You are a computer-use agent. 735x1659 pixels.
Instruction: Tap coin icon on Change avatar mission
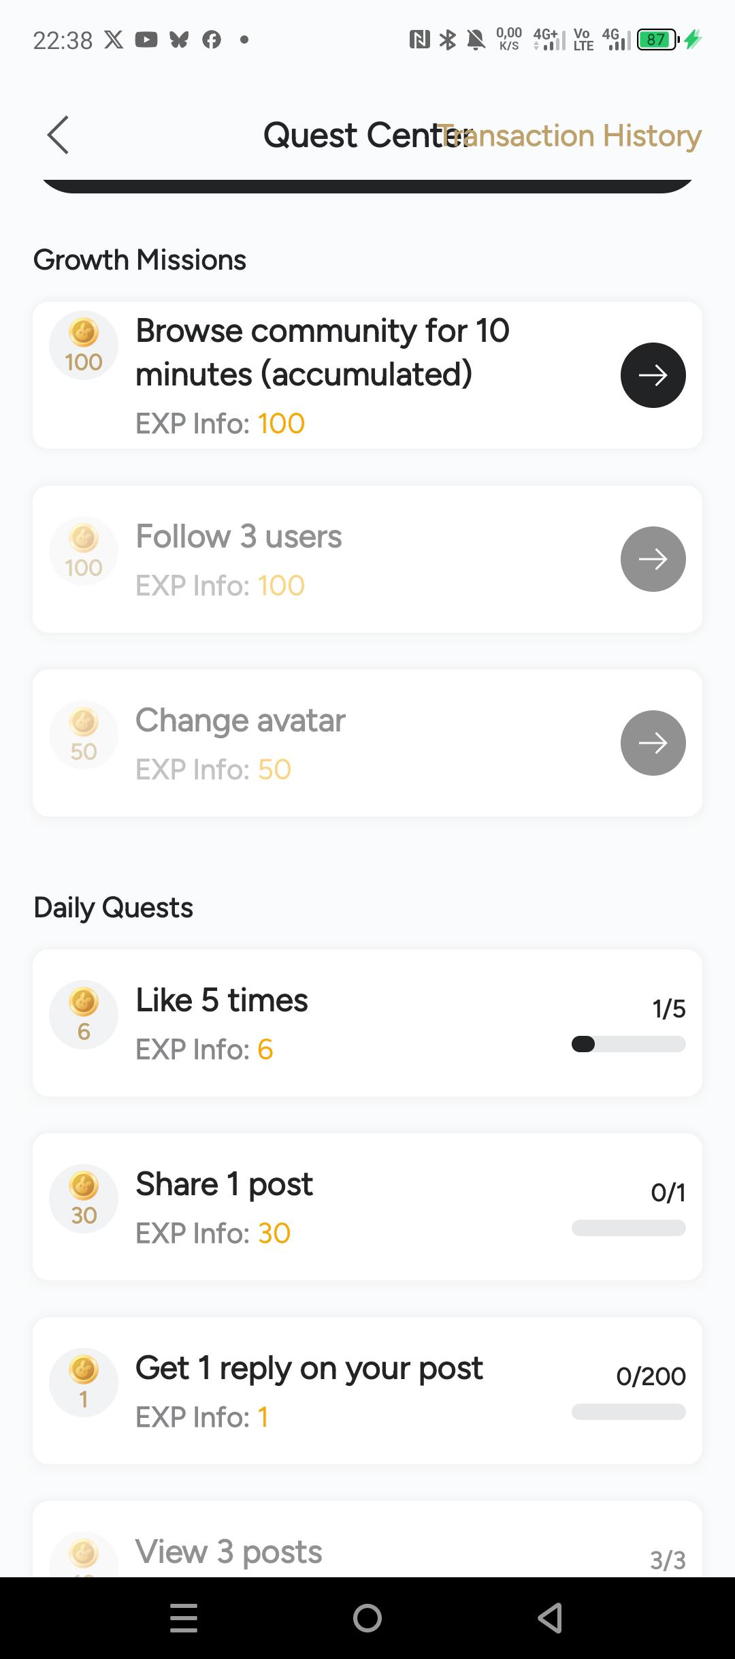click(x=84, y=722)
